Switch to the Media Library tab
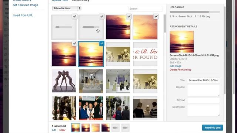Viewport: 237px width, 133px height. coord(80,1)
